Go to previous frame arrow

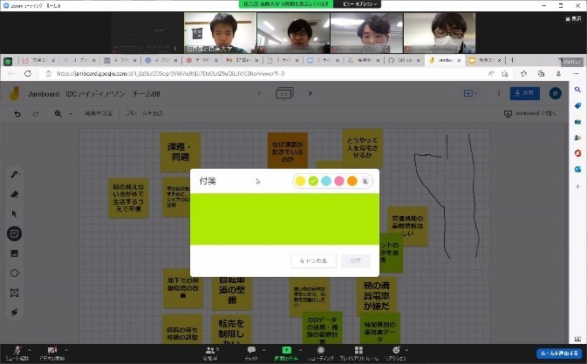(x=259, y=93)
